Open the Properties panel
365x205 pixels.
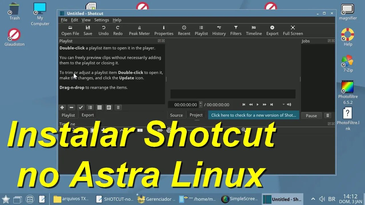point(164,30)
